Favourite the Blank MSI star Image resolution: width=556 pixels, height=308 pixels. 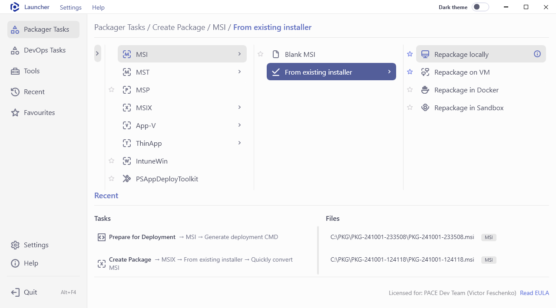(x=261, y=54)
